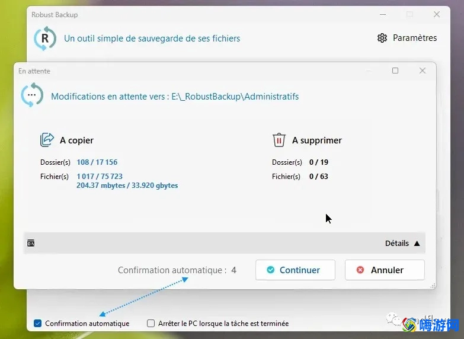Open the Paramètres gear icon

pyautogui.click(x=382, y=38)
